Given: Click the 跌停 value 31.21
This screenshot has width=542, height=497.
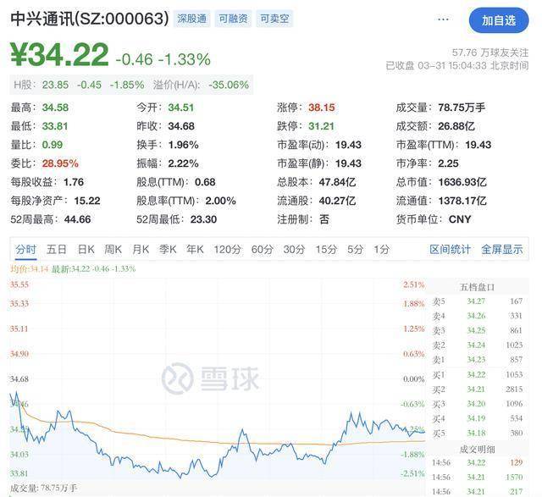Looking at the screenshot, I should coord(321,126).
